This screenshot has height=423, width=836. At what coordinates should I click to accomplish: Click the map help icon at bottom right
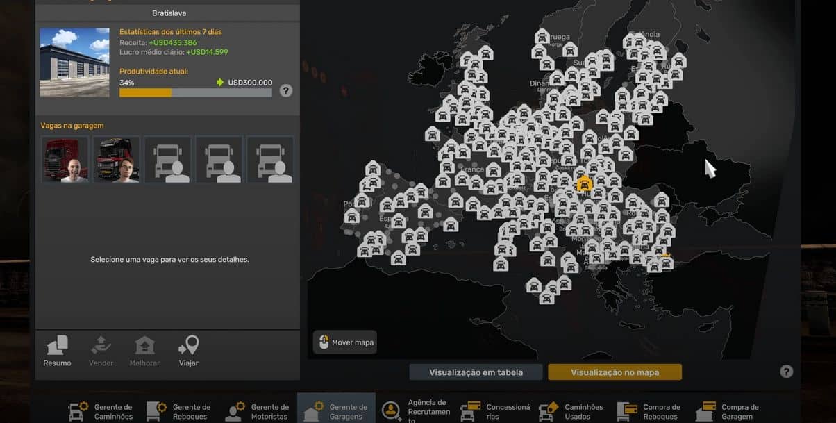(x=786, y=372)
